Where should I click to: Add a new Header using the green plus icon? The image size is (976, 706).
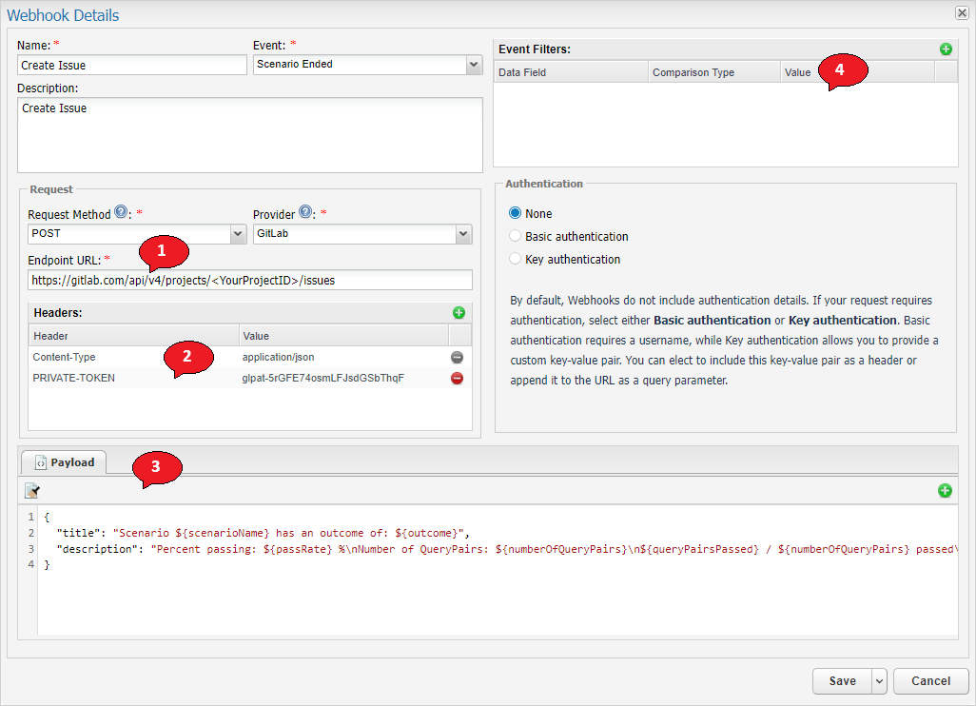(459, 312)
